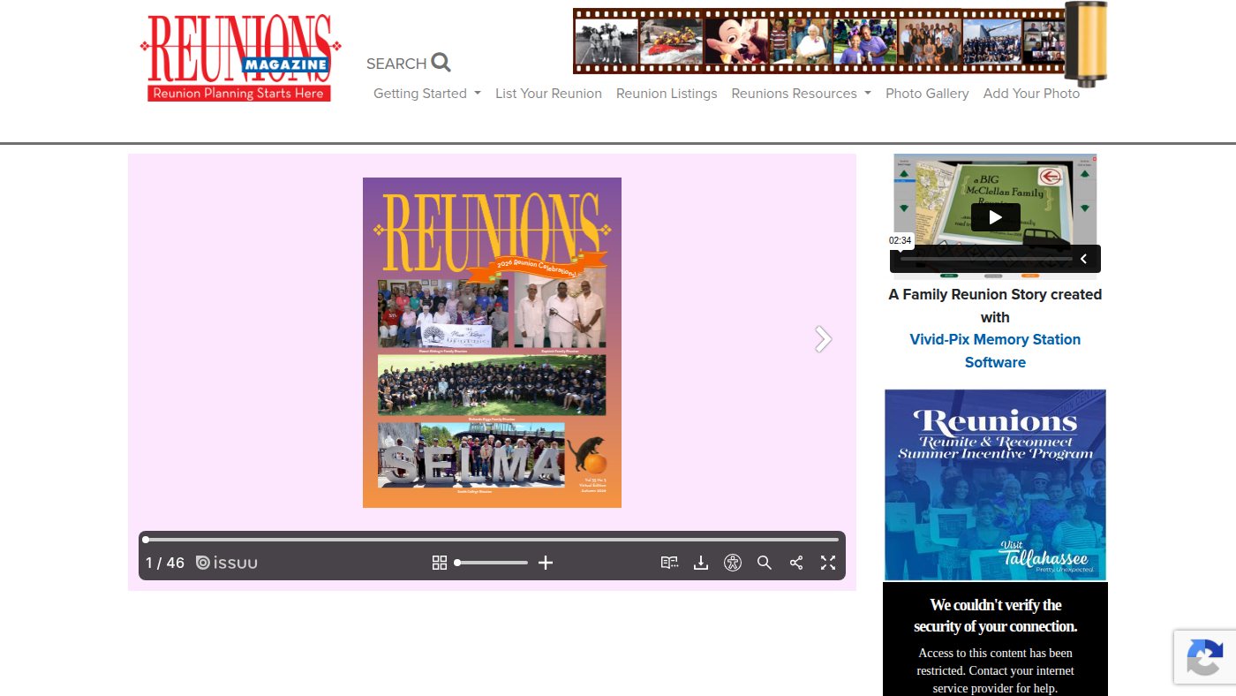
Task: Collapse video controls with the left chevron
Action: point(1084,259)
